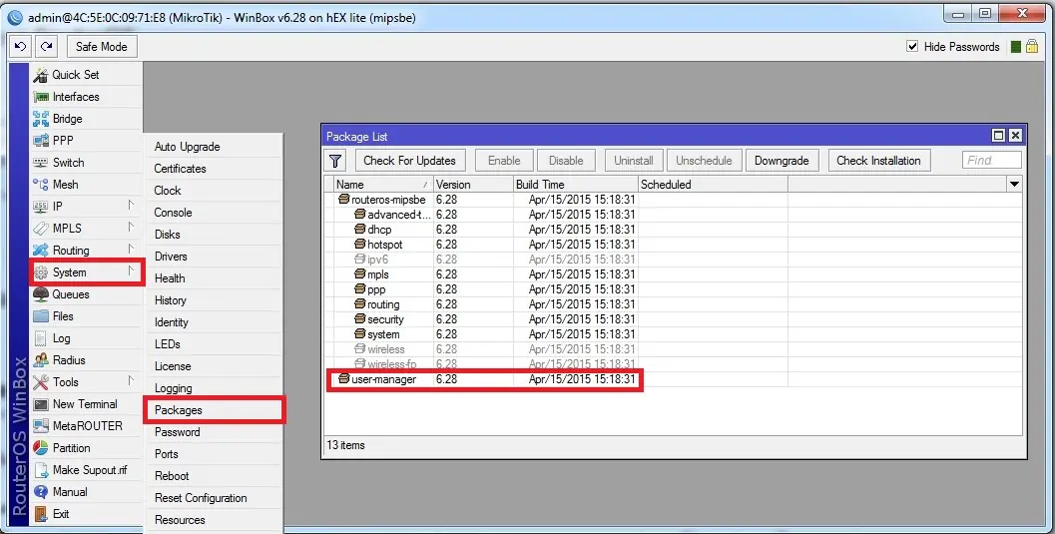Click the System gear icon
Viewport: 1055px width, 534px height.
[x=41, y=272]
